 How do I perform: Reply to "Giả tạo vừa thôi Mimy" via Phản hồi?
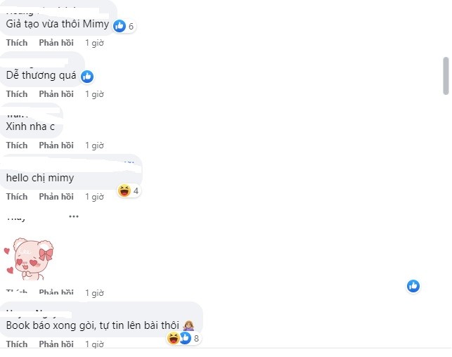56,43
